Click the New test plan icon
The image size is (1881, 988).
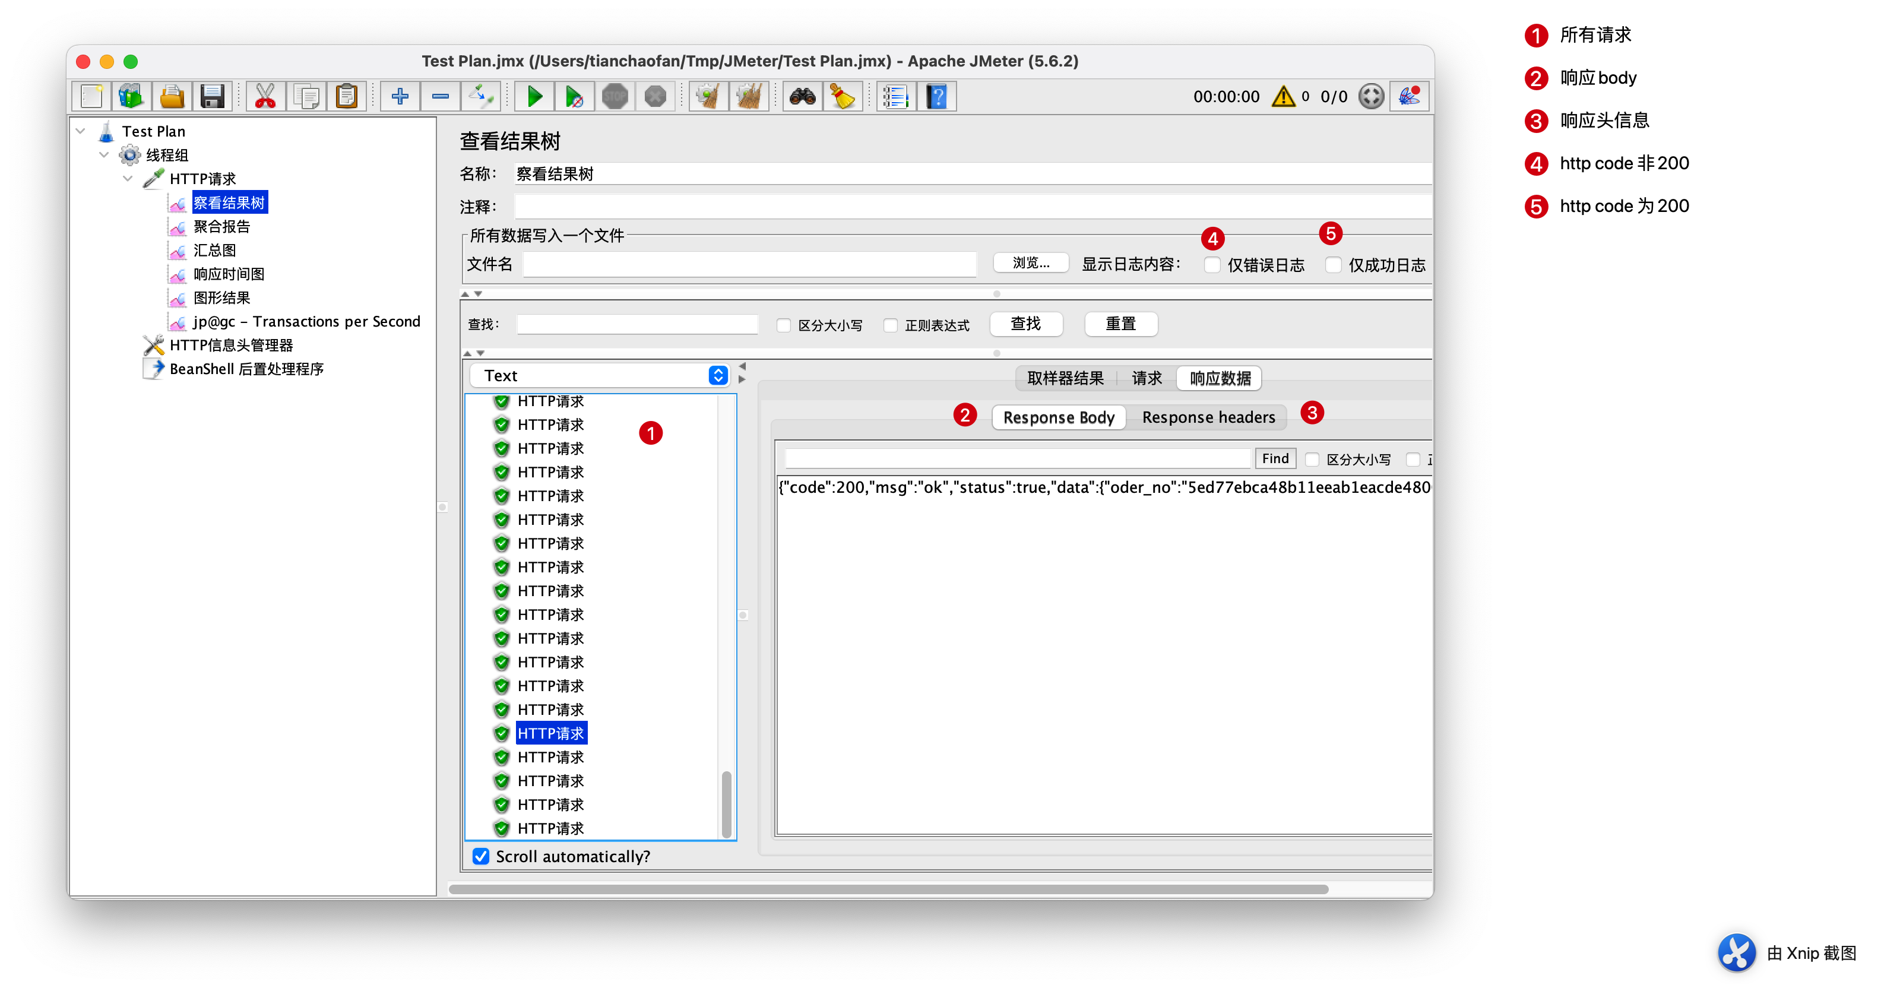click(x=91, y=96)
